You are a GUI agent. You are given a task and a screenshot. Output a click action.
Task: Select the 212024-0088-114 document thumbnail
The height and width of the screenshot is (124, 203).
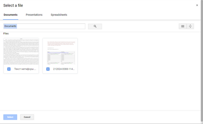60,51
